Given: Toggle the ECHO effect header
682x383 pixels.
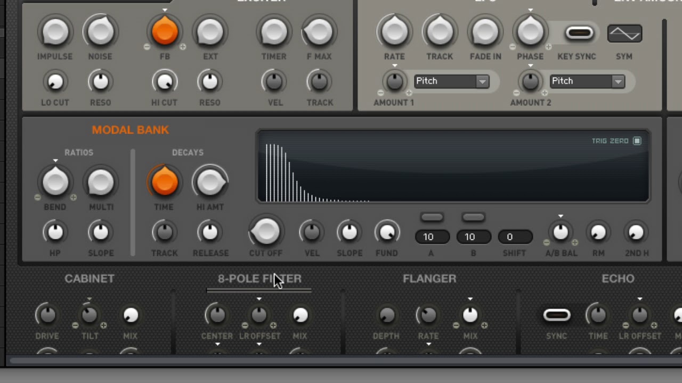Looking at the screenshot, I should [618, 279].
